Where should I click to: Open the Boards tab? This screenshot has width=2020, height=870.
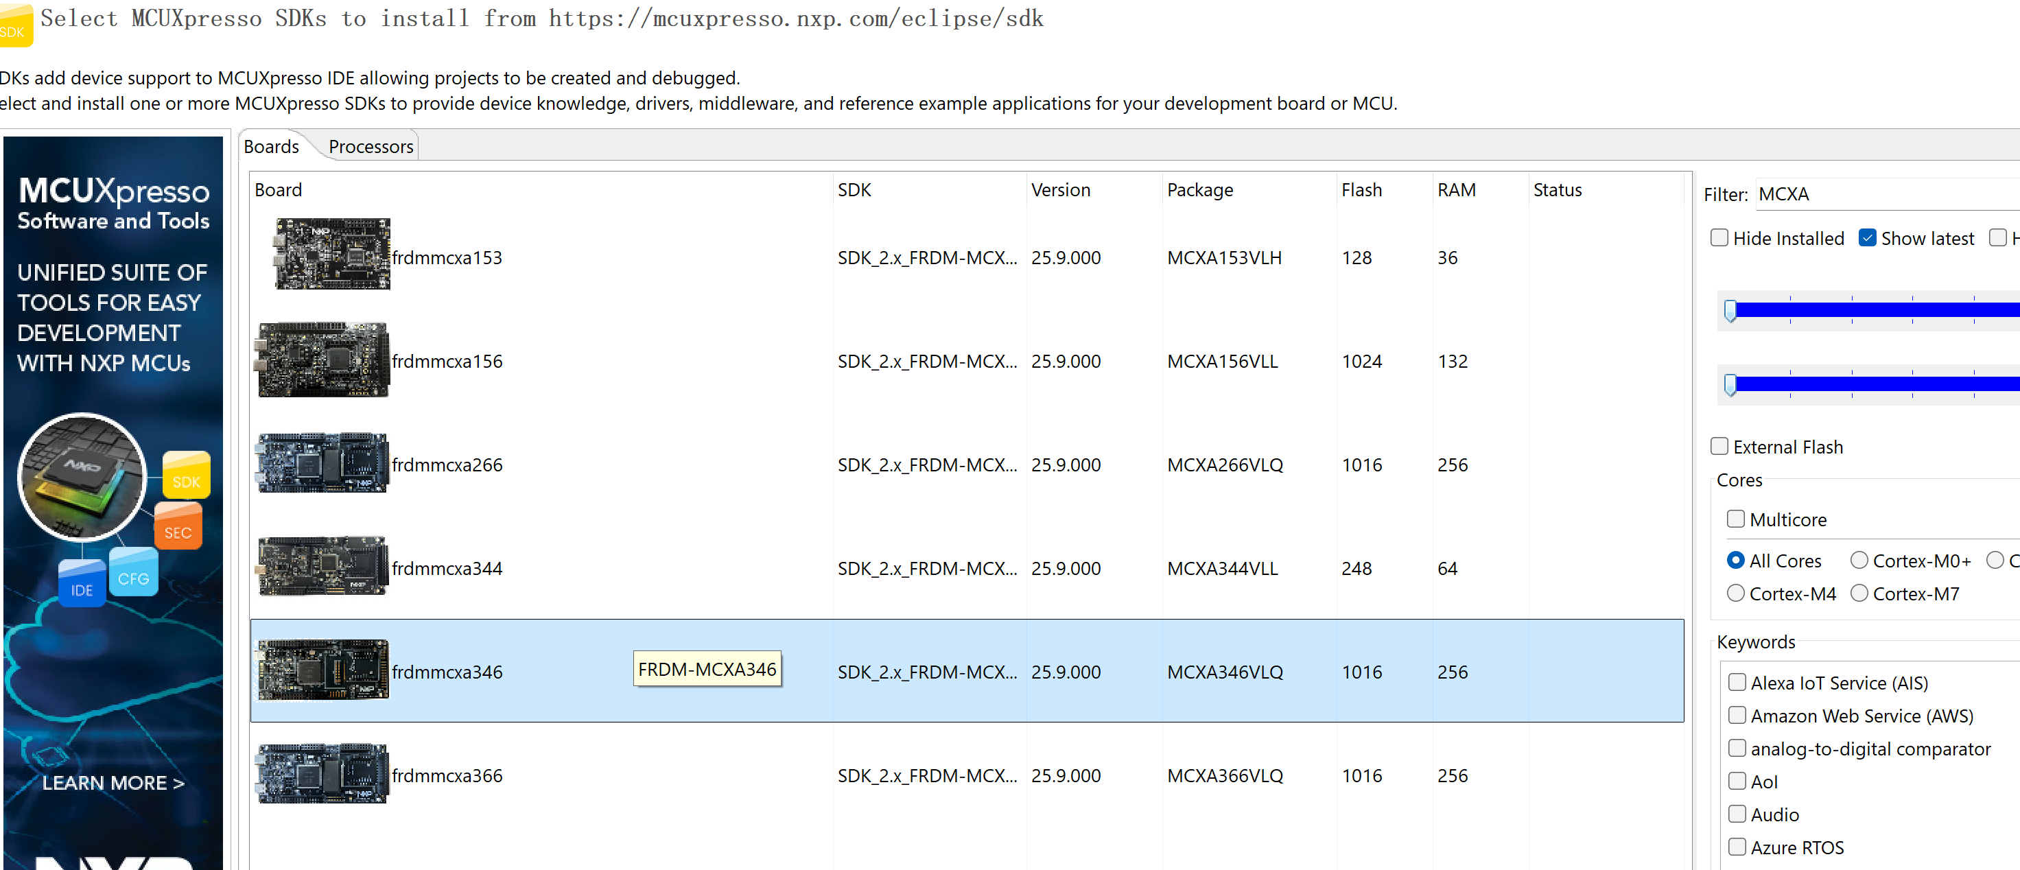click(271, 147)
